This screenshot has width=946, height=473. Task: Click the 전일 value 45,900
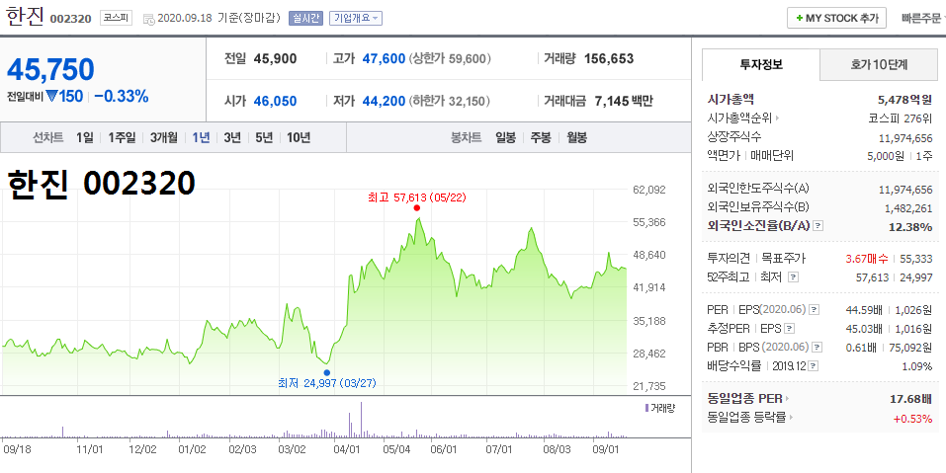(x=275, y=58)
